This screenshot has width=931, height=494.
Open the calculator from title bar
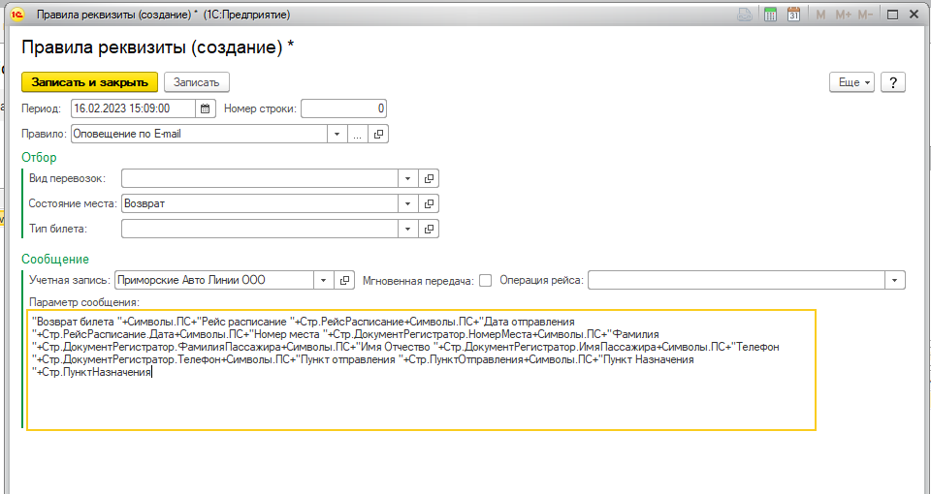tap(771, 15)
